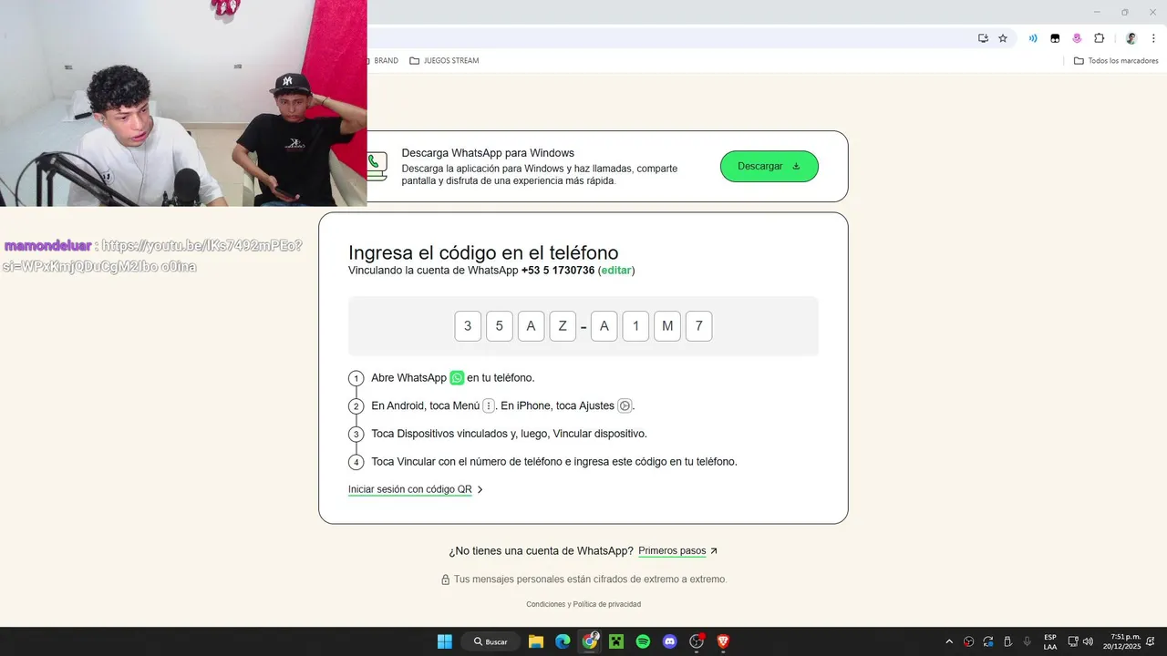This screenshot has width=1167, height=656.
Task: Open Chrome three-dot menu
Action: (1153, 38)
